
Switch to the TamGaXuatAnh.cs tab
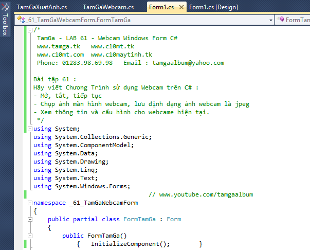(42, 7)
